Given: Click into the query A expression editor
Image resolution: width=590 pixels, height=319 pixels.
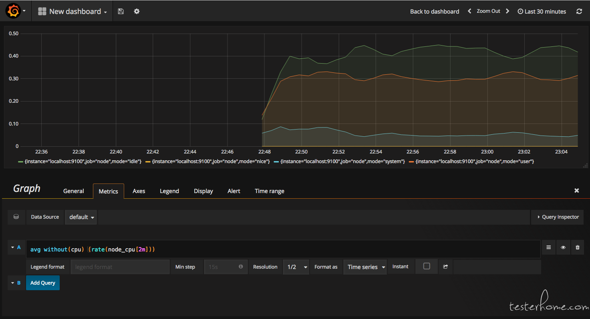Looking at the screenshot, I should point(283,249).
